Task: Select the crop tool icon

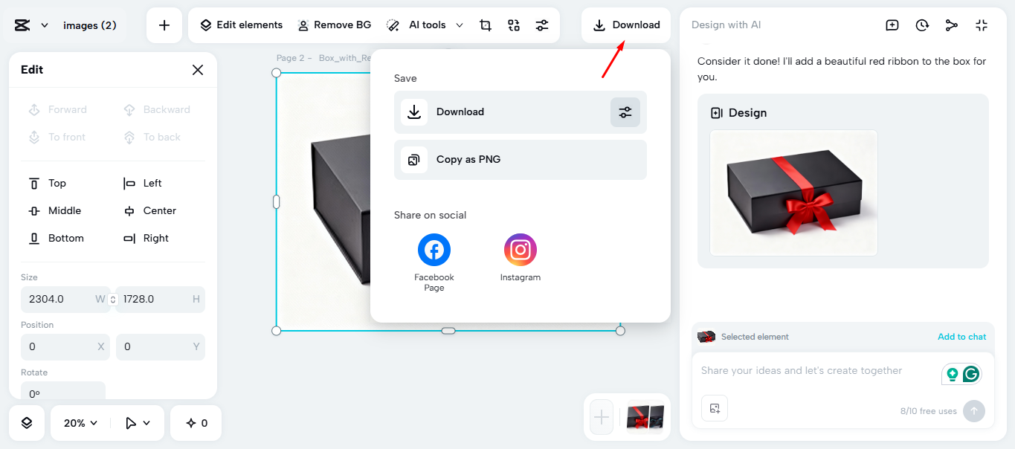Action: (x=486, y=25)
